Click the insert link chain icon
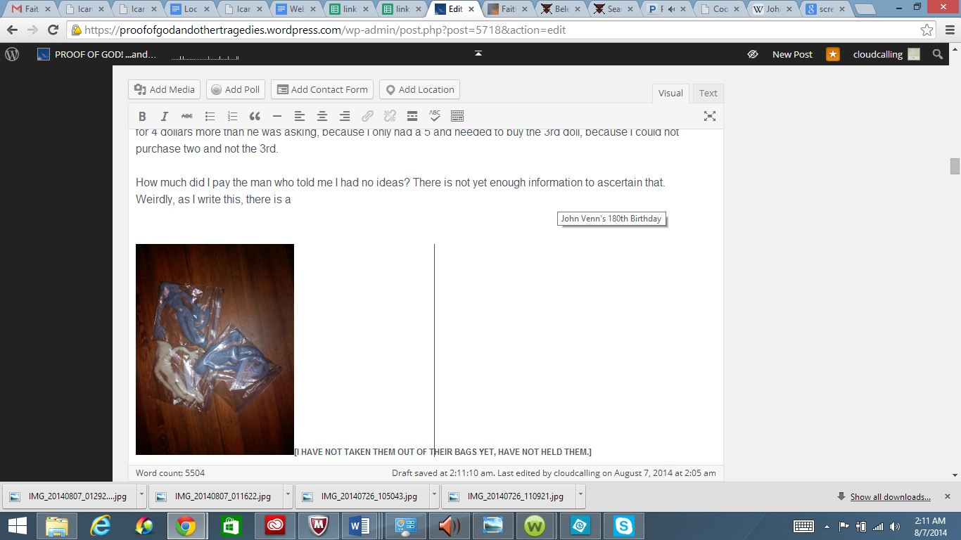 367,117
